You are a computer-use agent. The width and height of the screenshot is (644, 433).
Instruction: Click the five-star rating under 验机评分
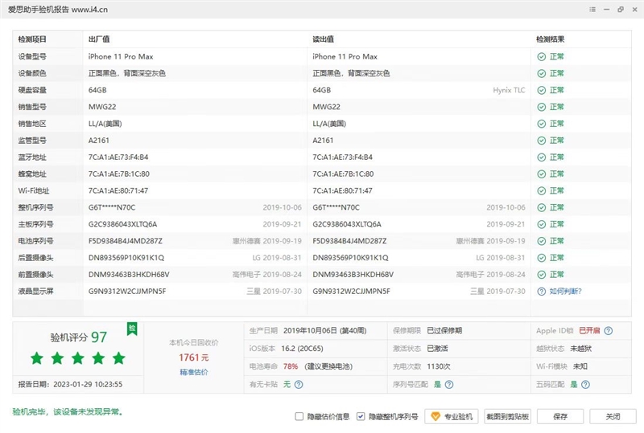tap(78, 358)
